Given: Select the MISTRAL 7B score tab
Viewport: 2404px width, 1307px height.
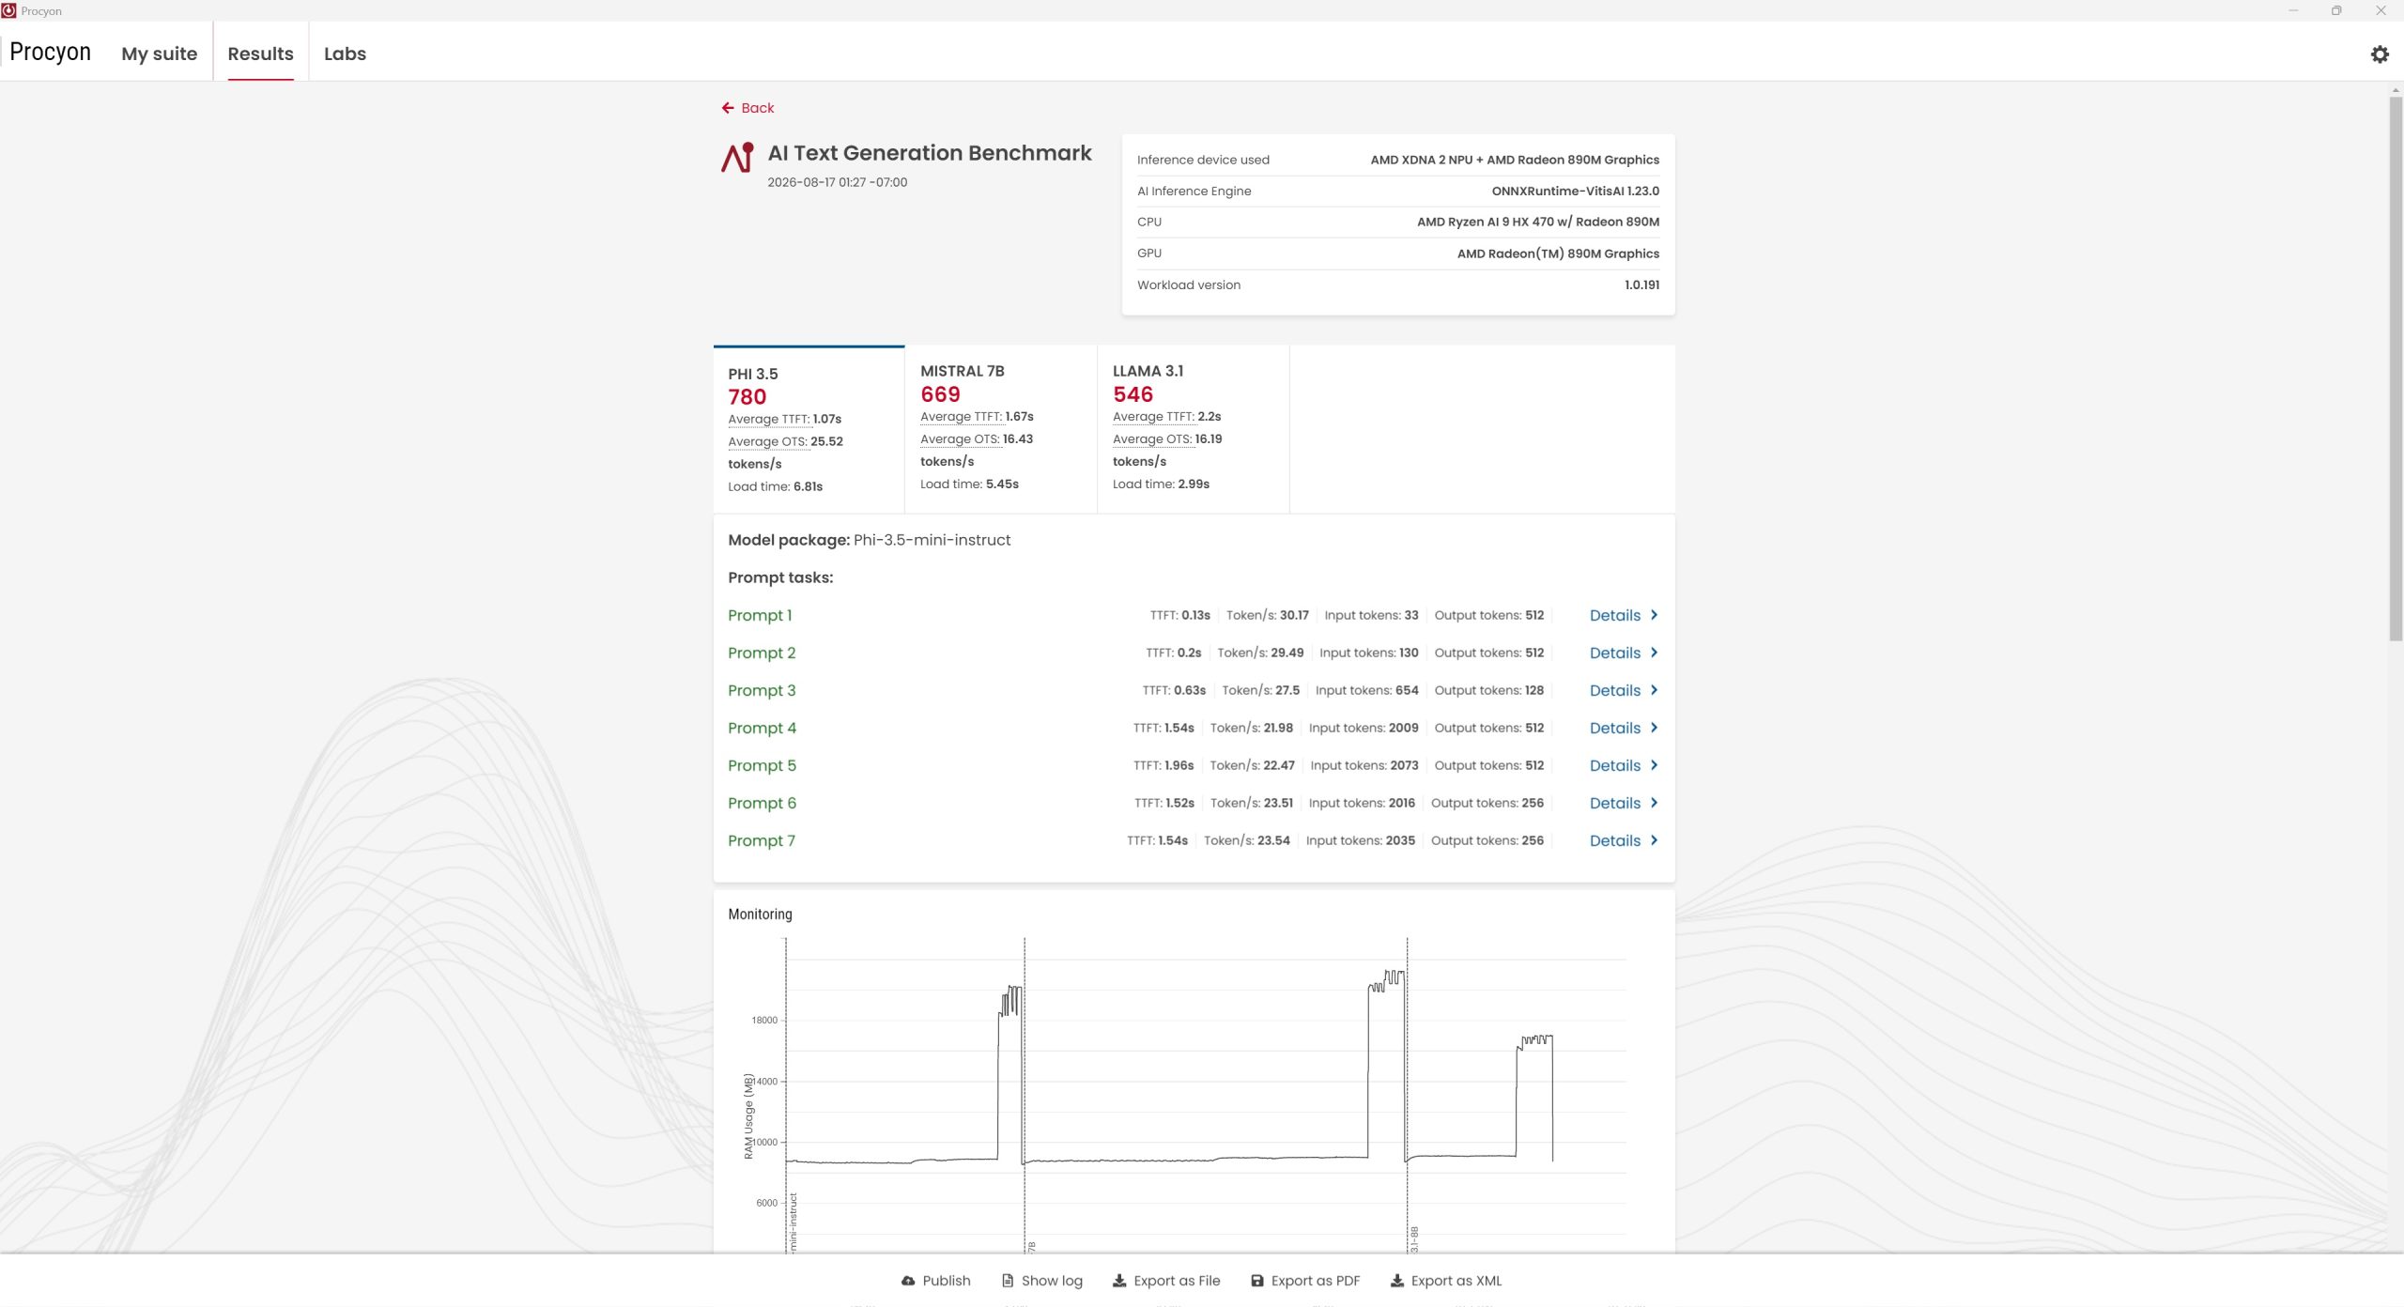Looking at the screenshot, I should (1001, 429).
